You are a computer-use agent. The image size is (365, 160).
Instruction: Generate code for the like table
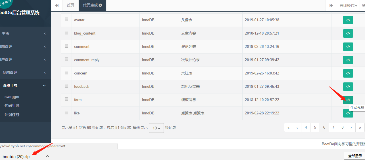(x=348, y=113)
